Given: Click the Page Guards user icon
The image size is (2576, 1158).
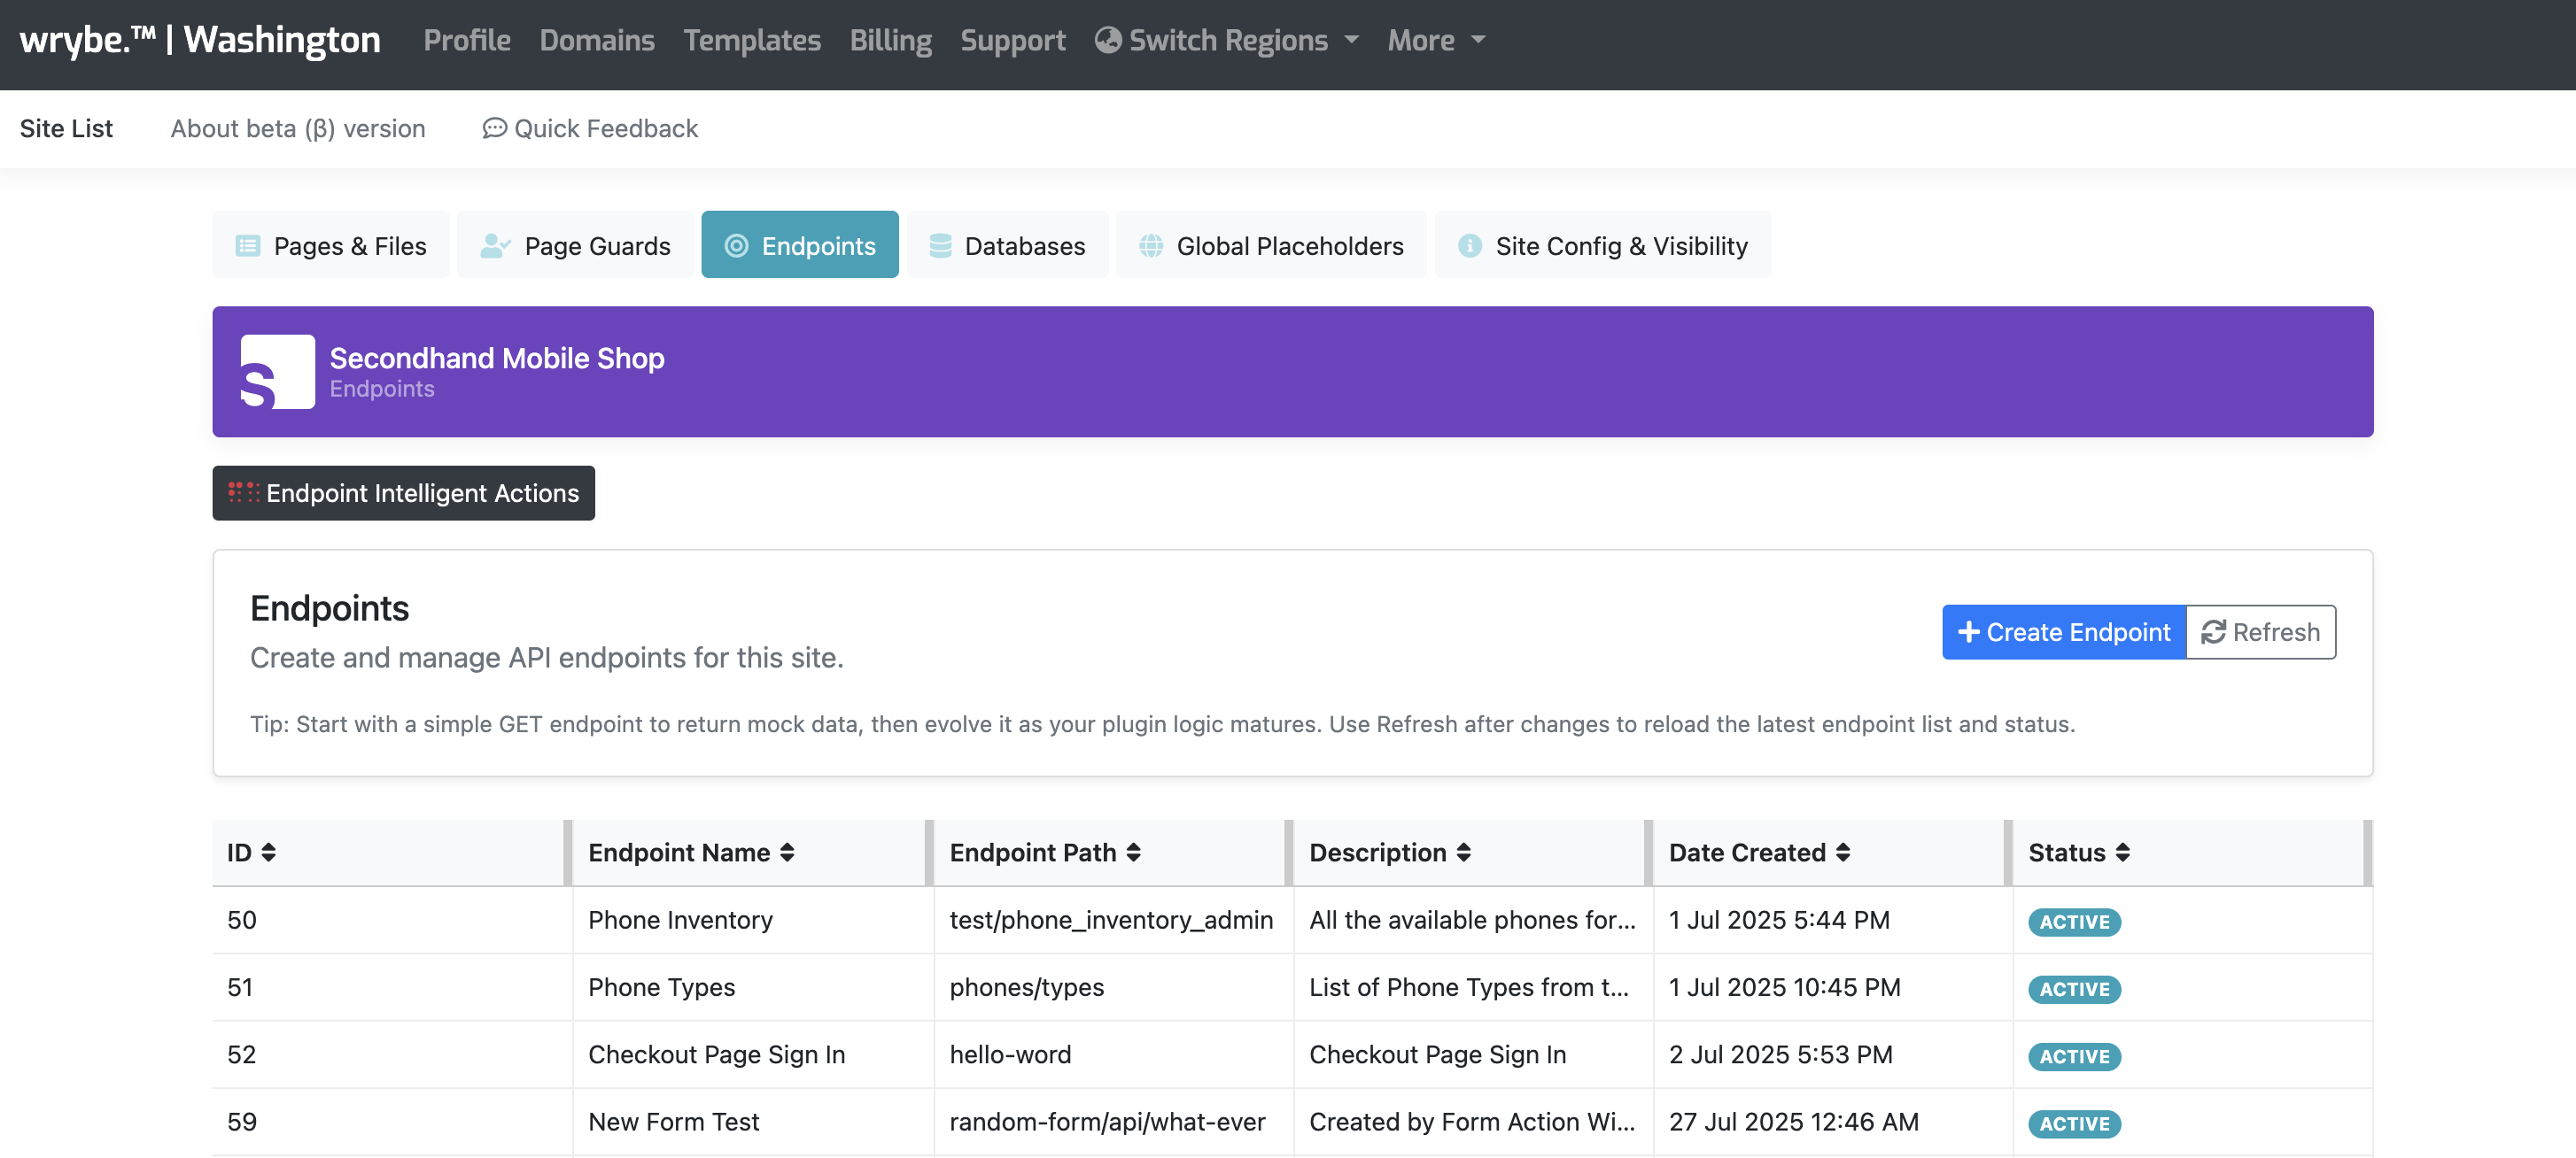Looking at the screenshot, I should tap(494, 244).
